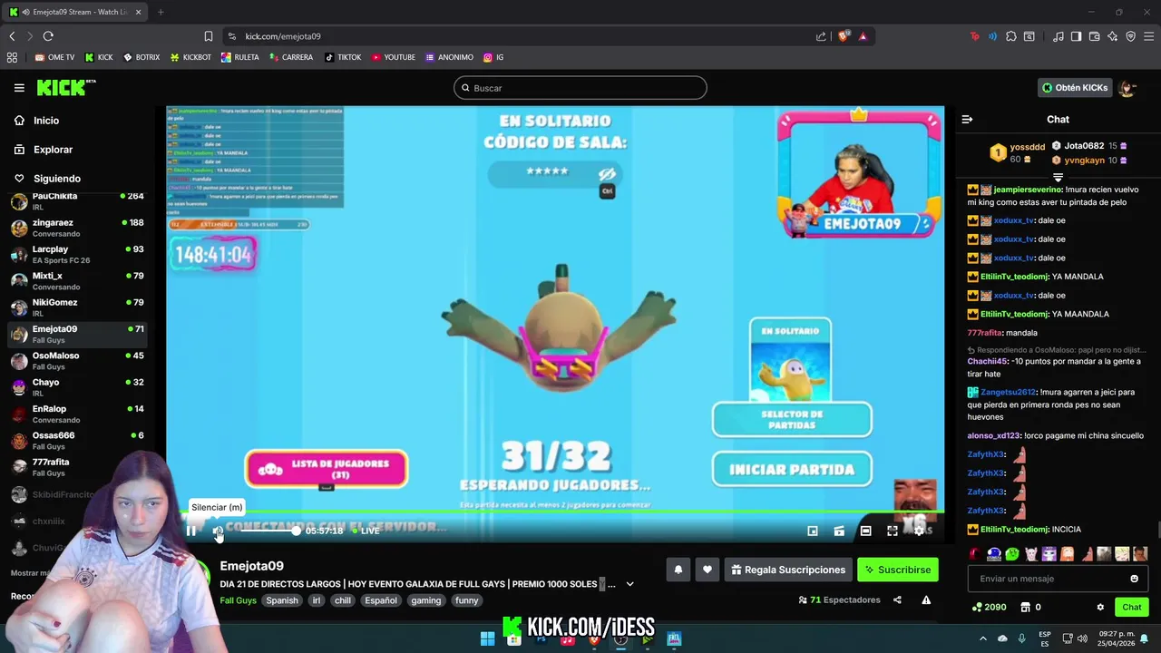Collapse the chat panel

967,119
